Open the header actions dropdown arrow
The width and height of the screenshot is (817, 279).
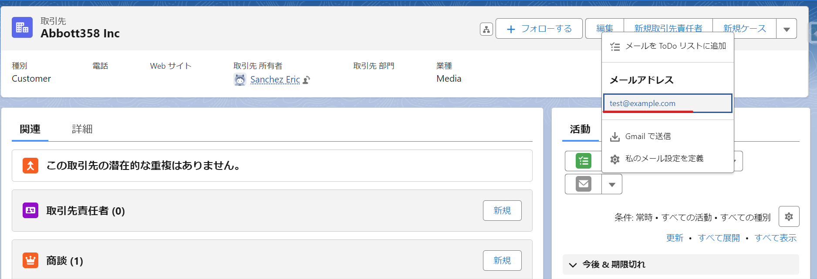coord(787,29)
